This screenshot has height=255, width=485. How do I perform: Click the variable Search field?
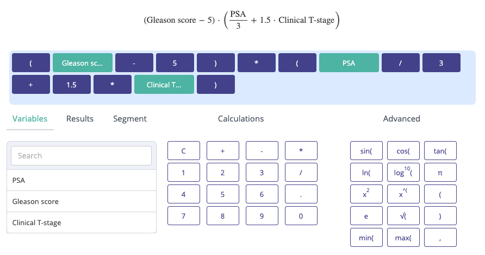(81, 156)
